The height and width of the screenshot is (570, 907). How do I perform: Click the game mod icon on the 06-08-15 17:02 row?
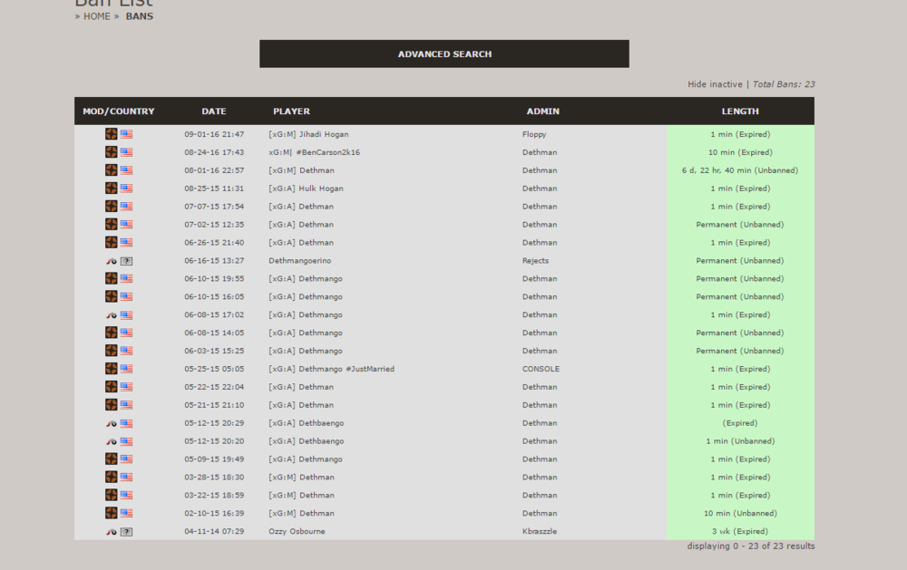click(111, 315)
